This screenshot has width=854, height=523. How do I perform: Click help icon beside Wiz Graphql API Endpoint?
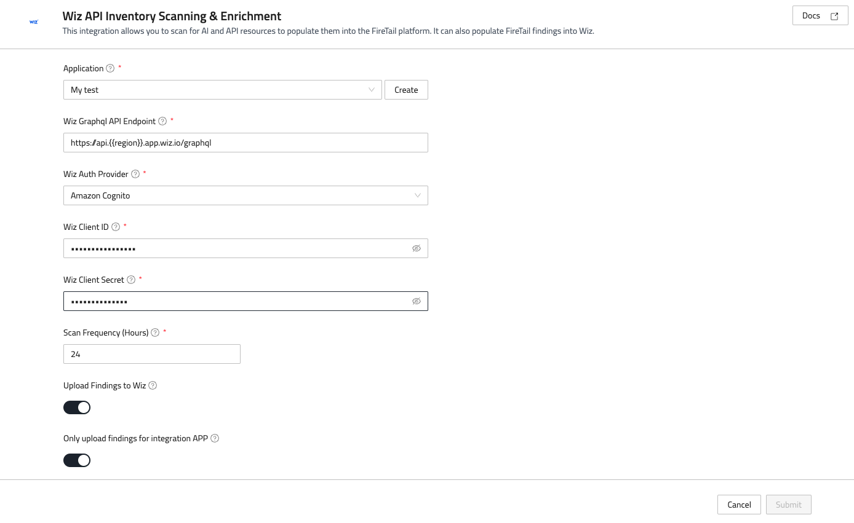[162, 121]
